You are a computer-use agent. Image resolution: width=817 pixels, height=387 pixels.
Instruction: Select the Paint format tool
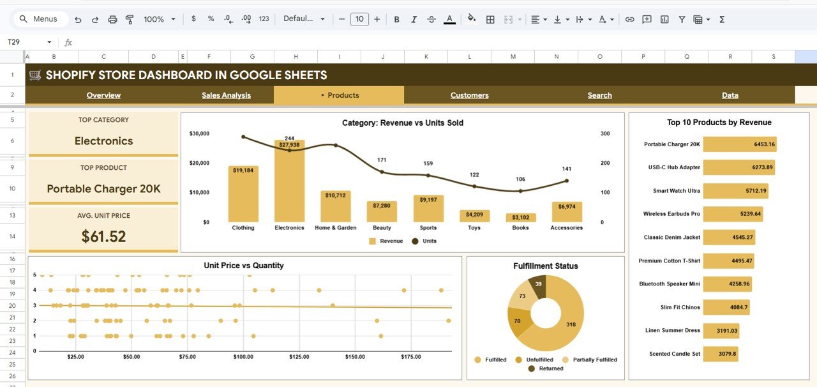point(129,19)
